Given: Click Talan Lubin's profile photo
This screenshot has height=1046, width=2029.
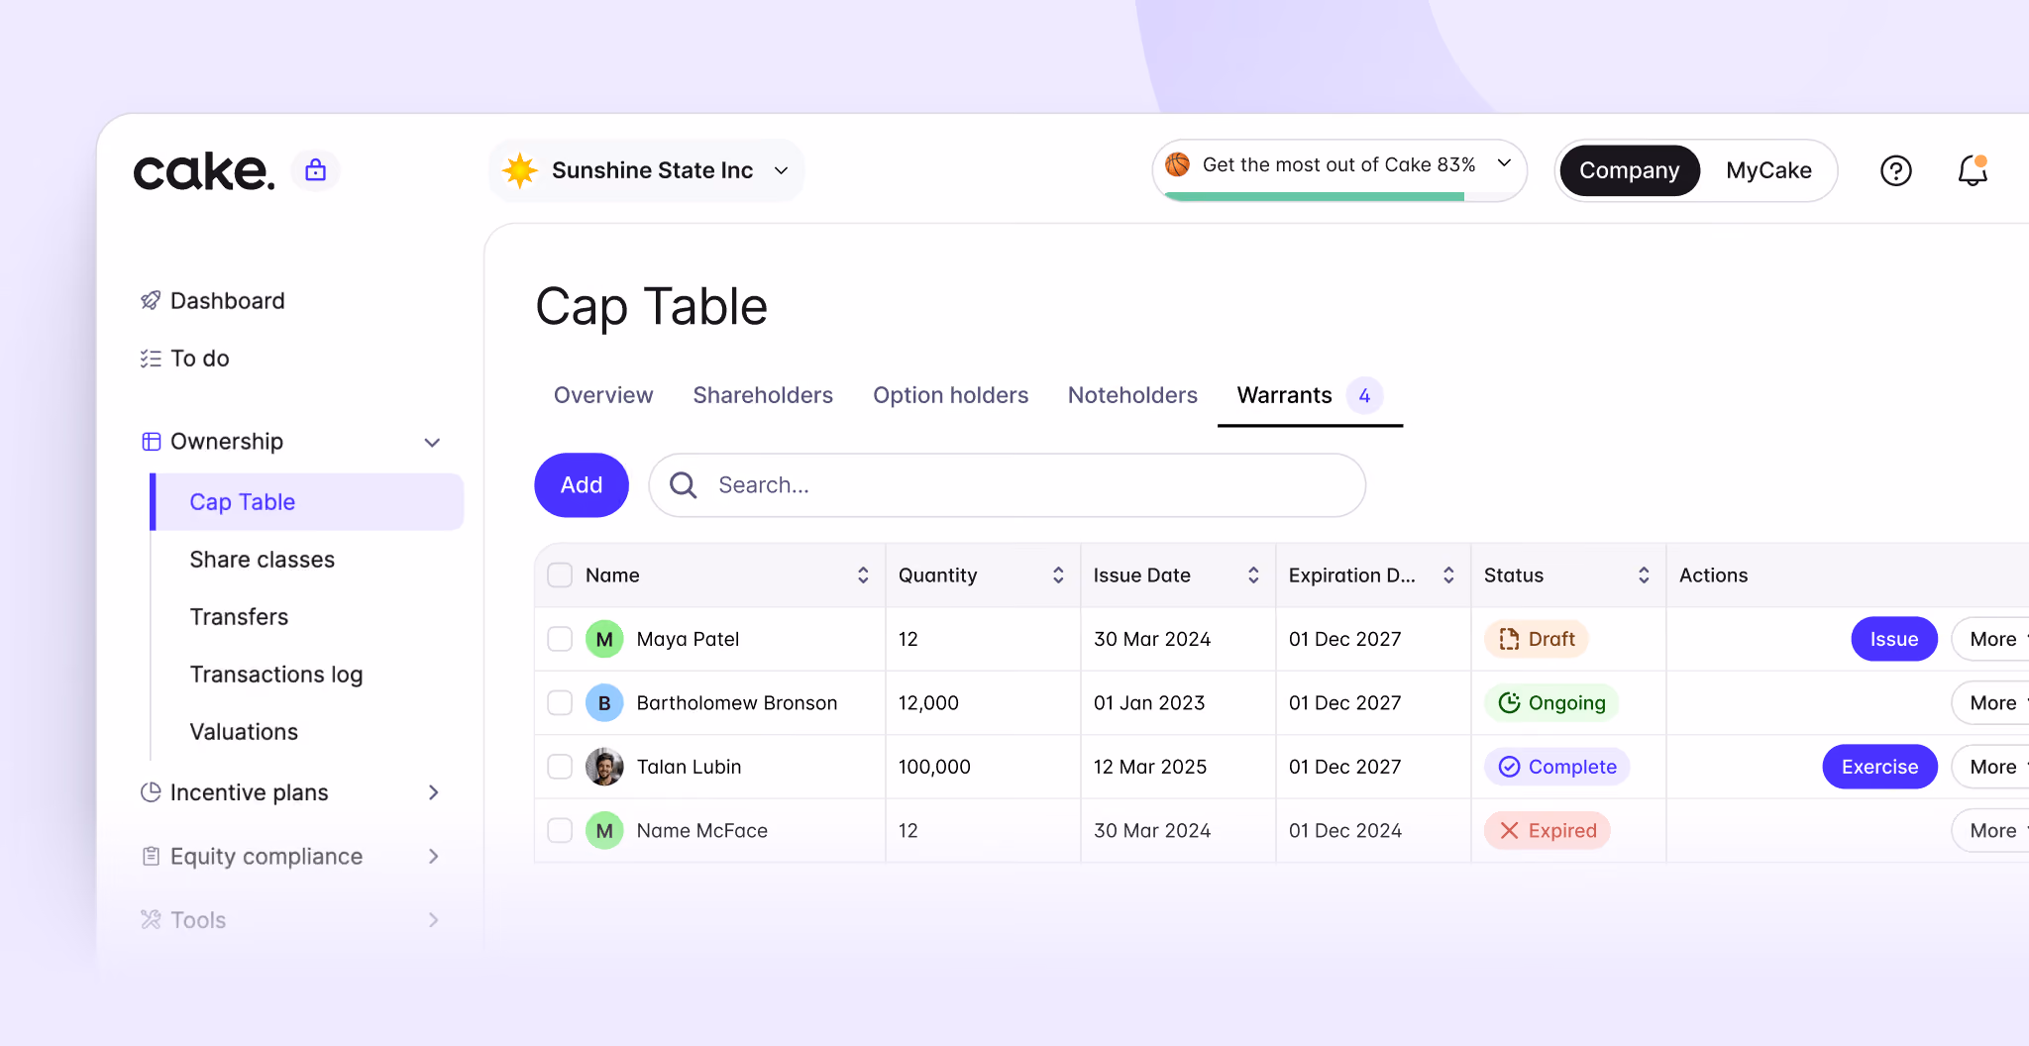Looking at the screenshot, I should [x=604, y=767].
